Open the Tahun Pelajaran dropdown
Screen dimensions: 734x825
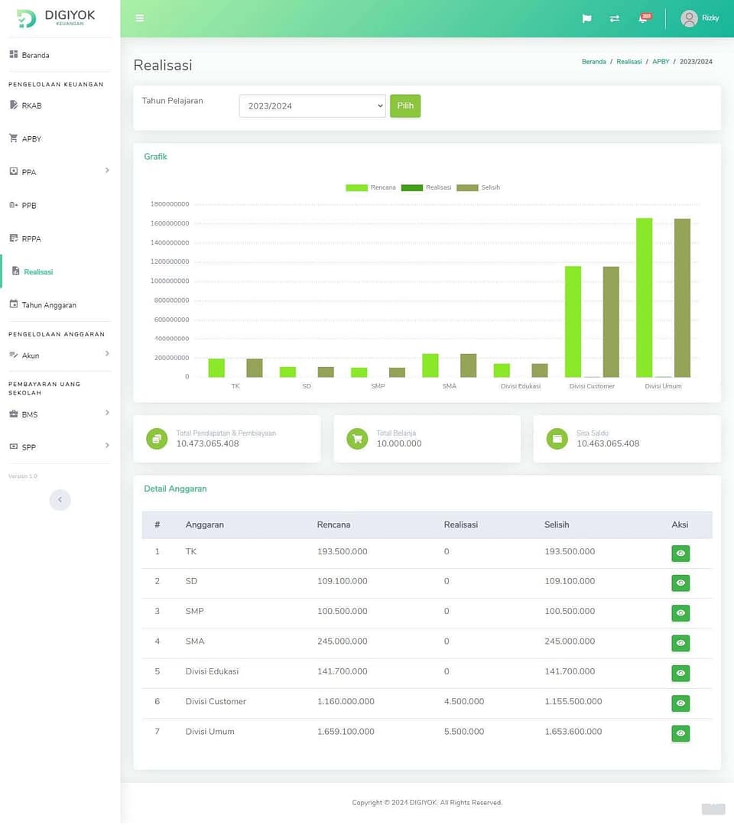tap(312, 106)
